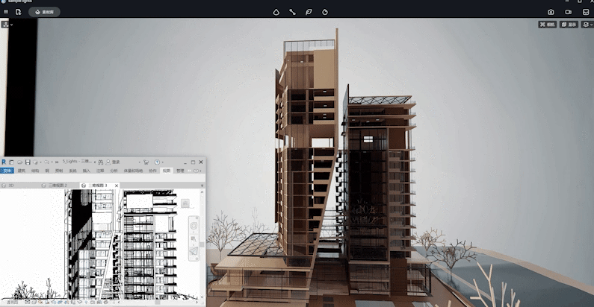Click the Revit horizontal scrollbar left arrow
The height and width of the screenshot is (307, 594).
tap(119, 302)
